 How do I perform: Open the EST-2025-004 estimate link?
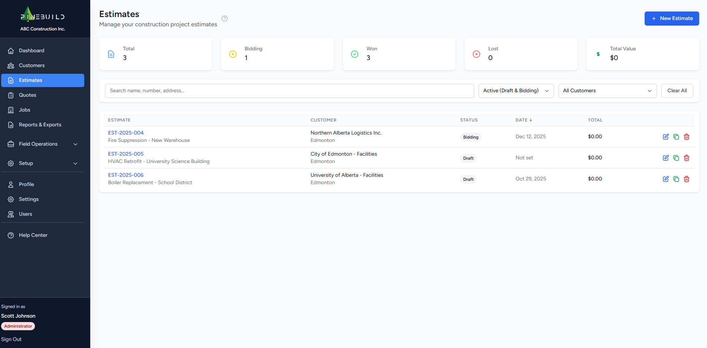point(126,133)
